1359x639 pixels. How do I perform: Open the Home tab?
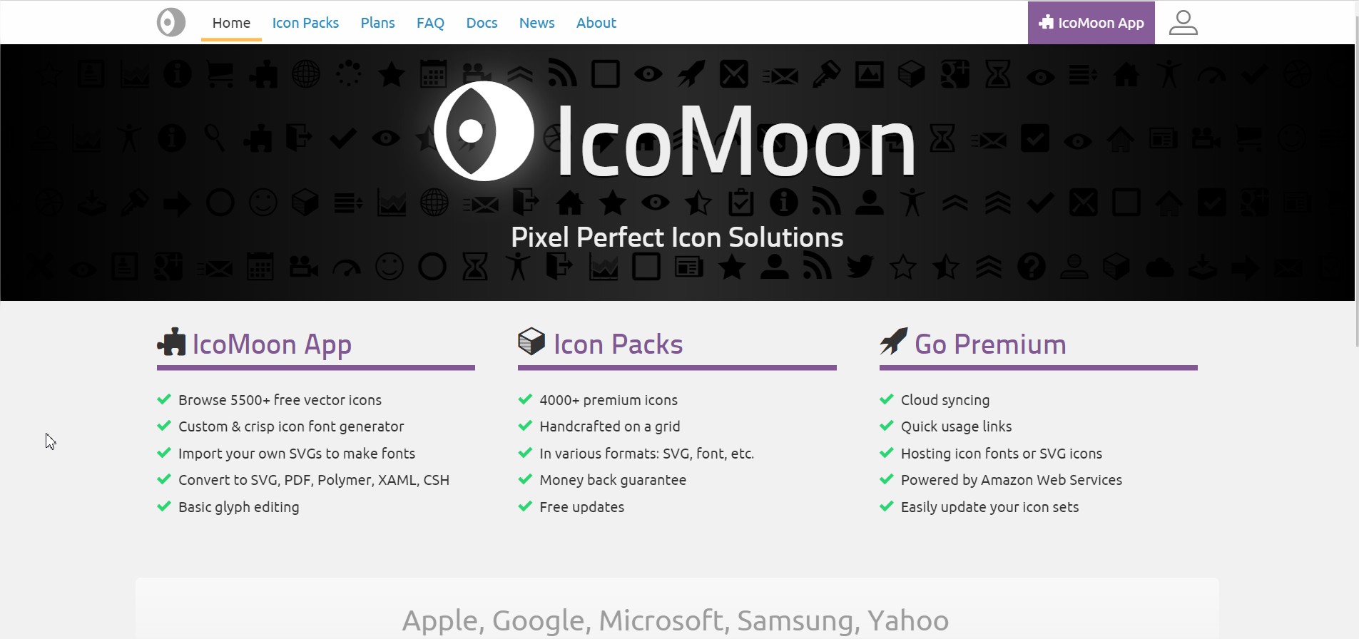point(231,23)
